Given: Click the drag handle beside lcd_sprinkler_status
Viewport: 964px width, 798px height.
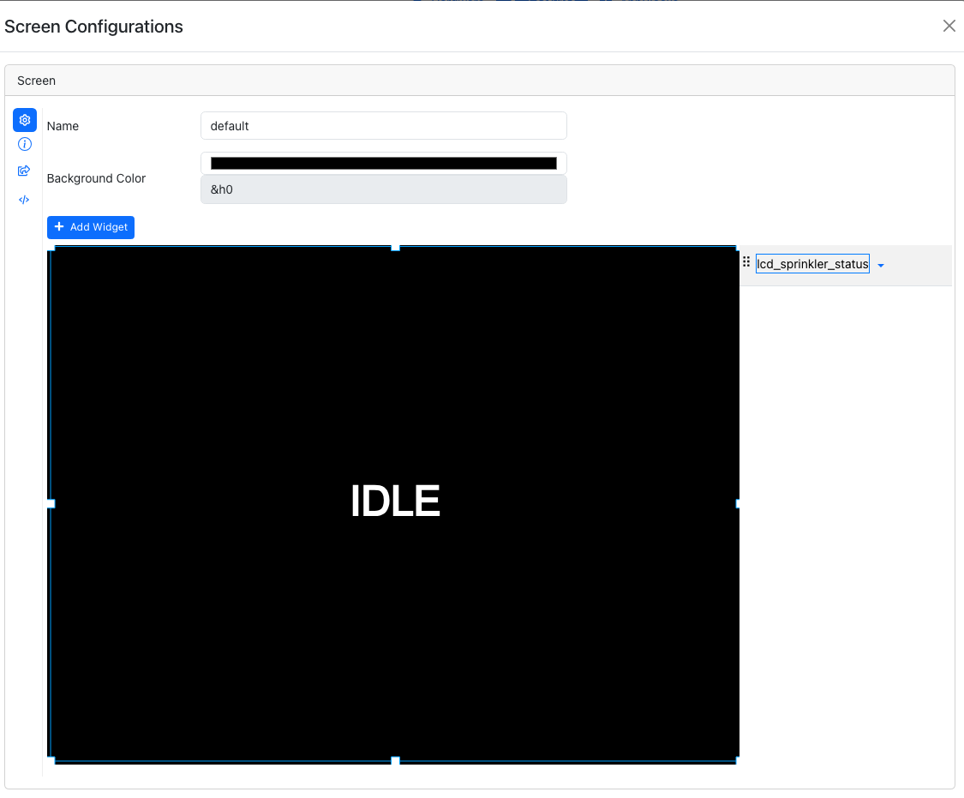Looking at the screenshot, I should coord(747,261).
